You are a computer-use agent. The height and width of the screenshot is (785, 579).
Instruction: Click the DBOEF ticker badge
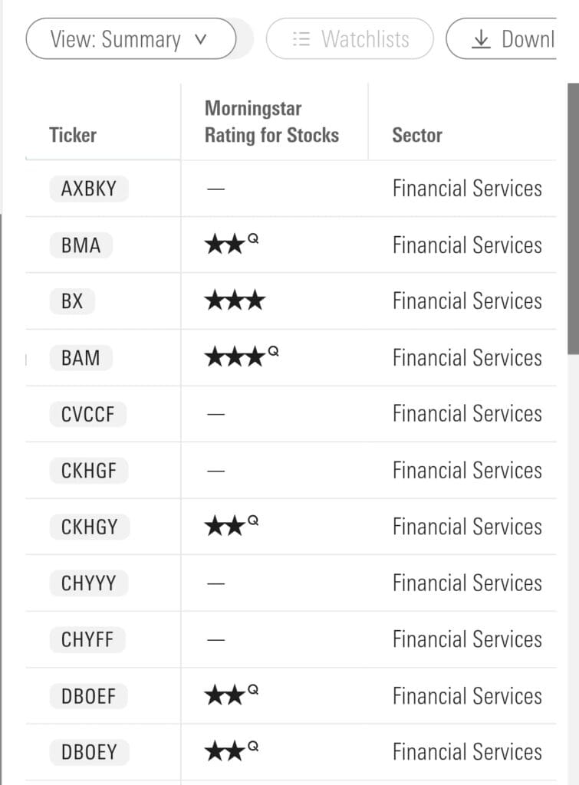[x=88, y=696]
